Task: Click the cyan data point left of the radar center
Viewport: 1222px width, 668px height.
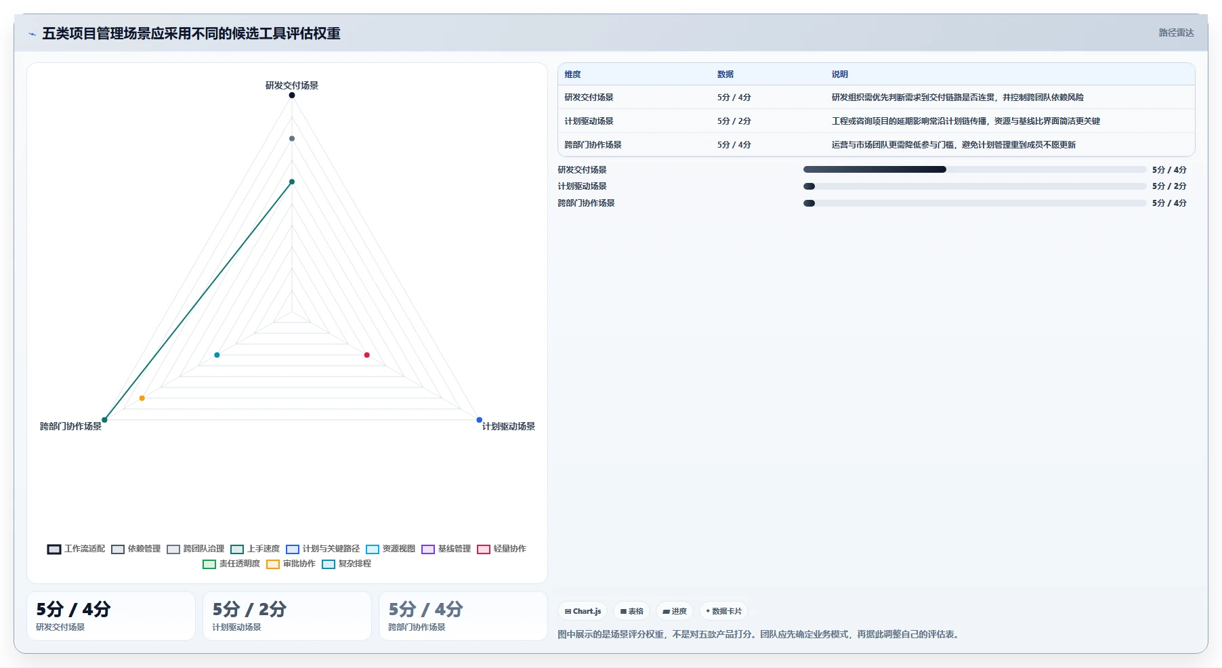Action: [x=217, y=355]
